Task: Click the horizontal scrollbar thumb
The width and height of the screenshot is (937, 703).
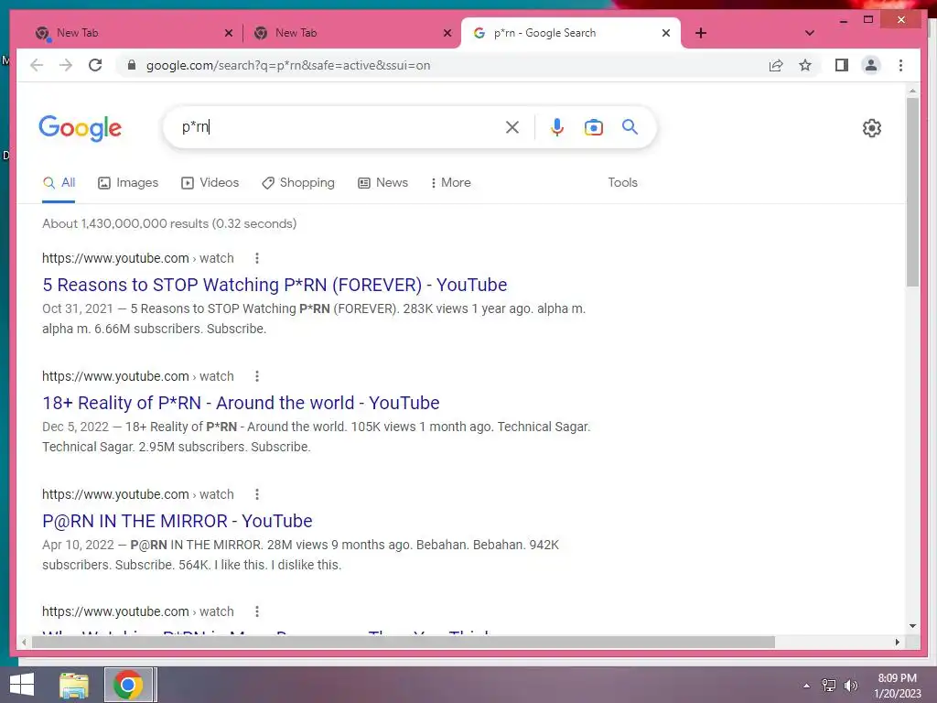Action: pos(404,642)
